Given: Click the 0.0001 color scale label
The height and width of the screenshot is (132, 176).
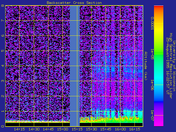Looking at the screenshot, I should click(152, 23).
